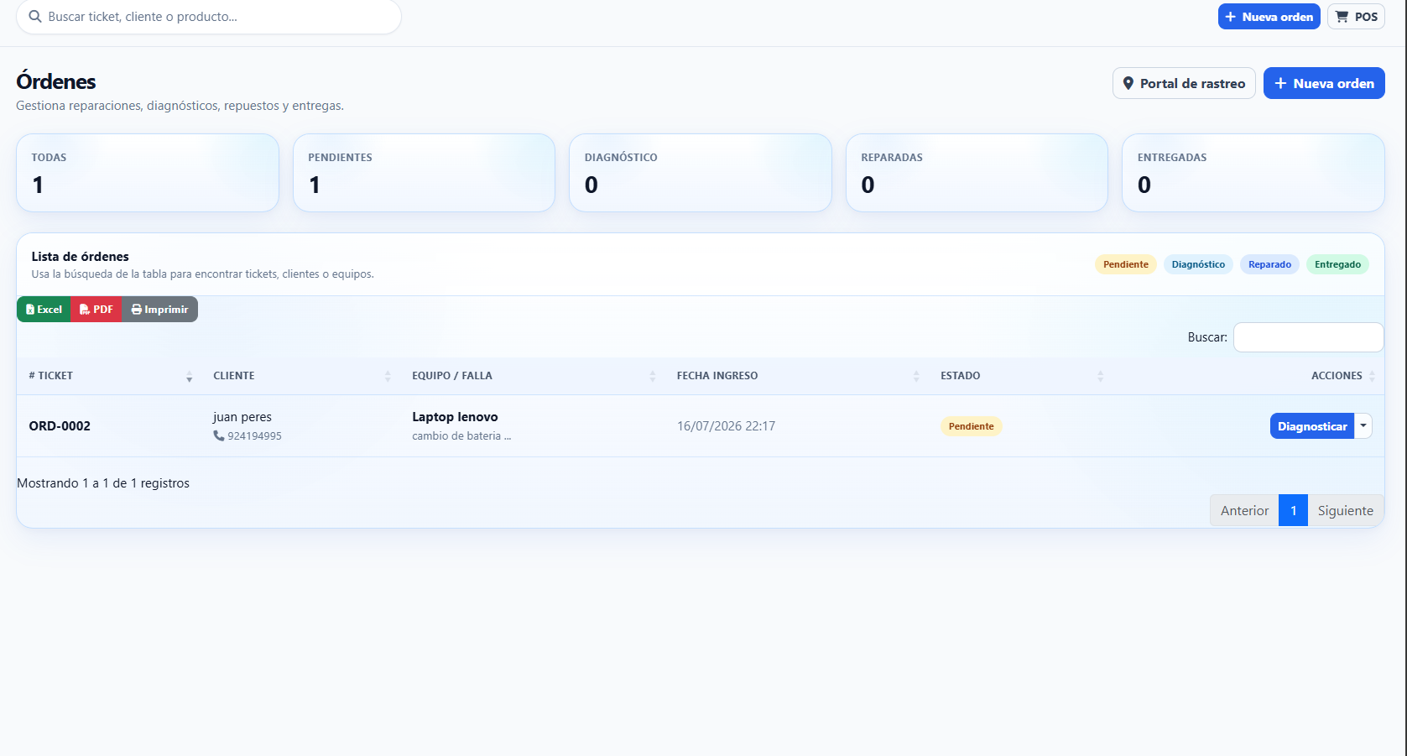The width and height of the screenshot is (1407, 756).
Task: Sort by the # TICKET column arrows
Action: coord(189,377)
